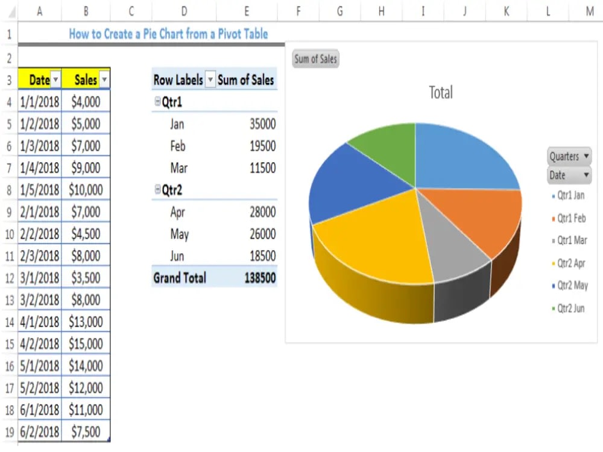Viewport: 603px width, 452px height.
Task: Select the Grand Total row label
Action: [x=179, y=277]
